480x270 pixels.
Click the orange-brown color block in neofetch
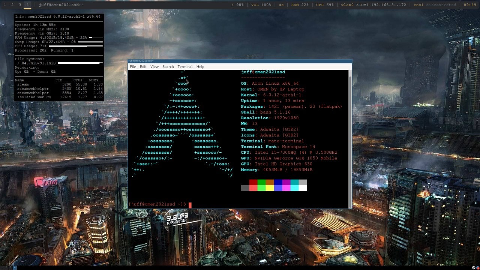[x=270, y=182]
